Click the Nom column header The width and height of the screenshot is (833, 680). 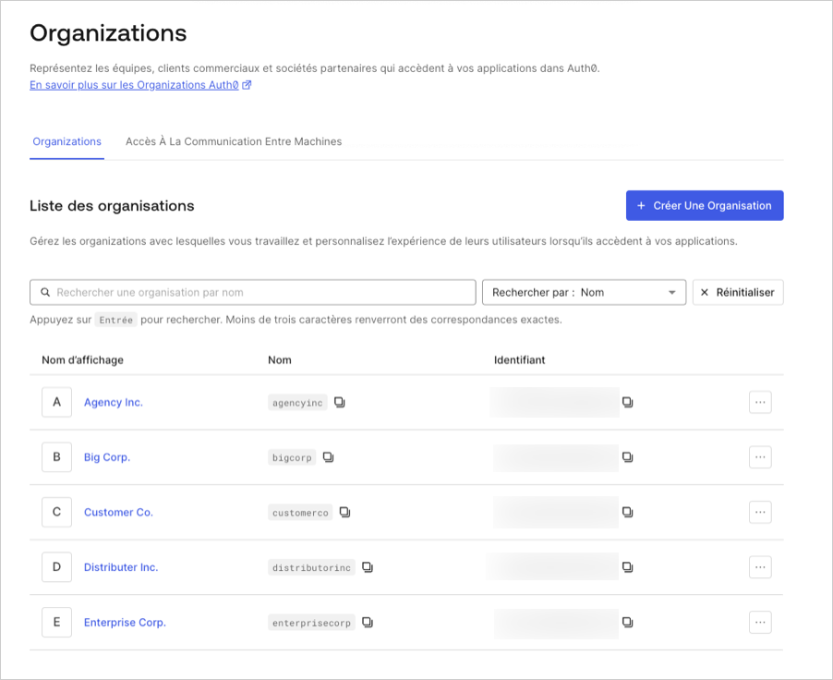coord(280,360)
